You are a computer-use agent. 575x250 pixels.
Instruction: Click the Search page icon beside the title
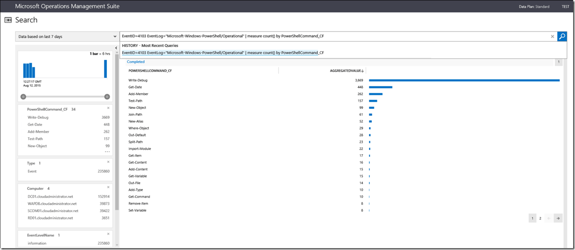point(8,20)
